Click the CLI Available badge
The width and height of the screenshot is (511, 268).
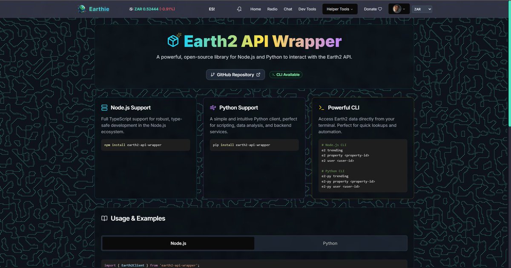[286, 75]
